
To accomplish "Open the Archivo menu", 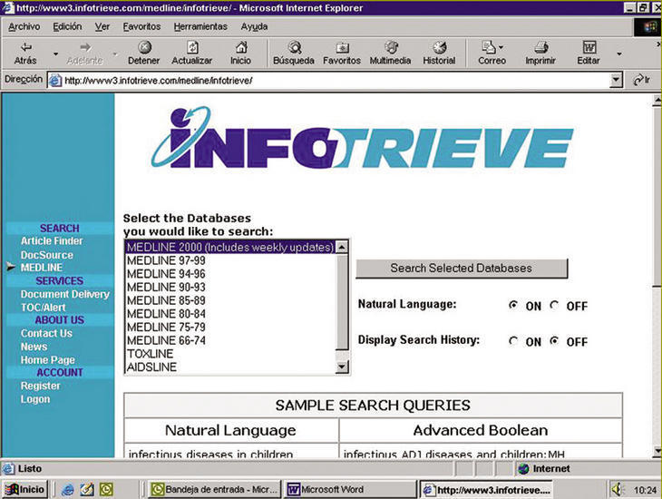I will click(x=24, y=26).
